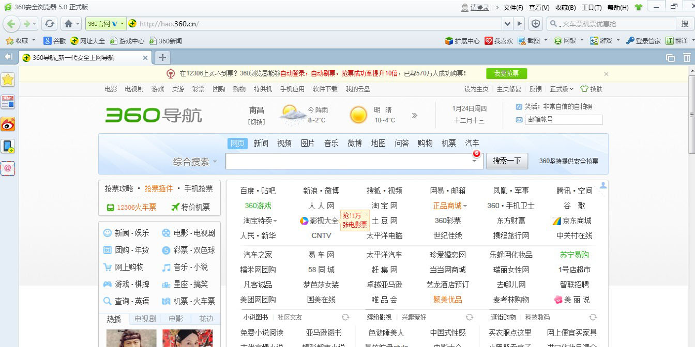This screenshot has height=347, width=695.
Task: Expand the address bar history dropdown
Action: (507, 24)
